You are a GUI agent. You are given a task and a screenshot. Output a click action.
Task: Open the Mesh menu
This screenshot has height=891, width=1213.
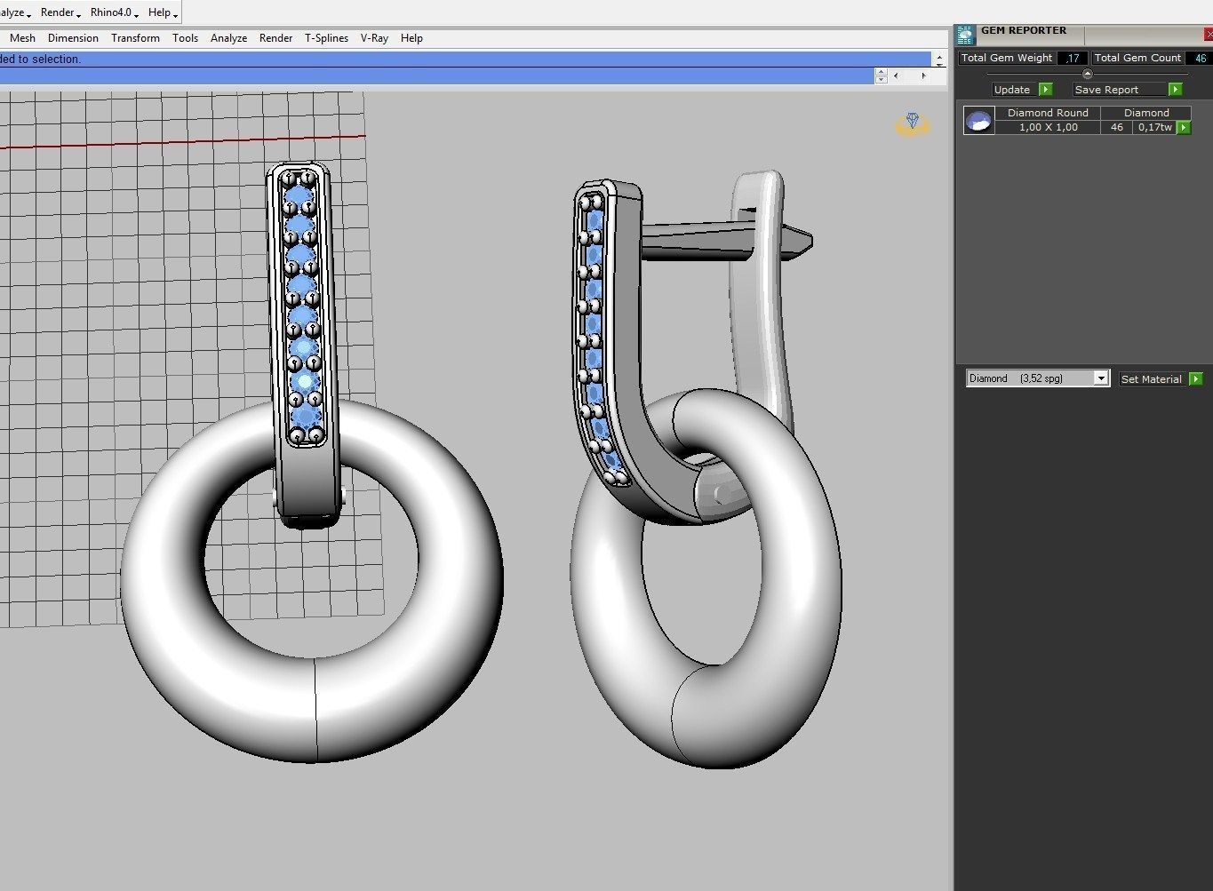tap(22, 38)
